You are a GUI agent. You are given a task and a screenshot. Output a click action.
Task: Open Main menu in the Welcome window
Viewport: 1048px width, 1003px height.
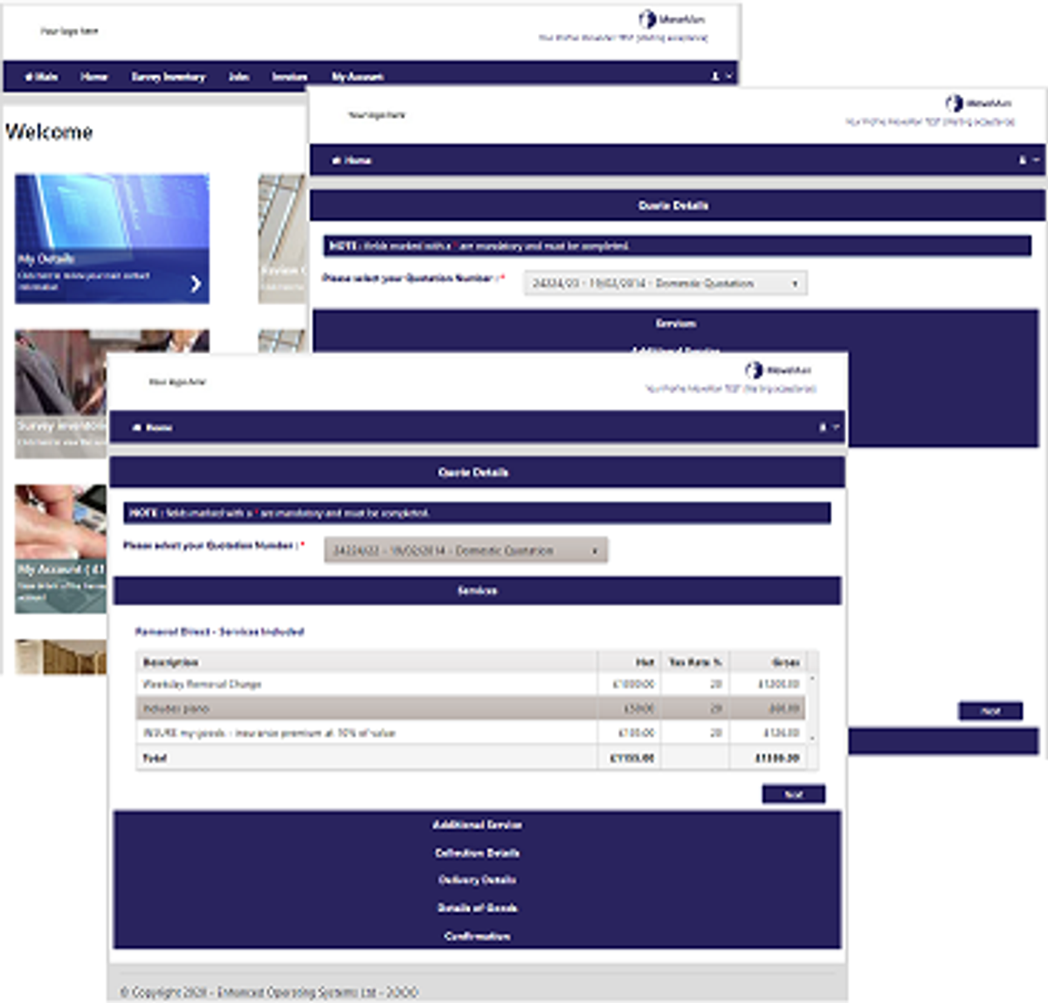[41, 77]
